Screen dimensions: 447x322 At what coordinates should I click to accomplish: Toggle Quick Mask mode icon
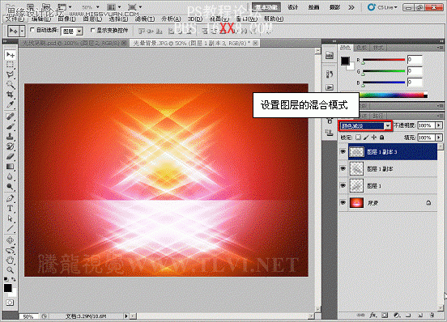pyautogui.click(x=10, y=303)
